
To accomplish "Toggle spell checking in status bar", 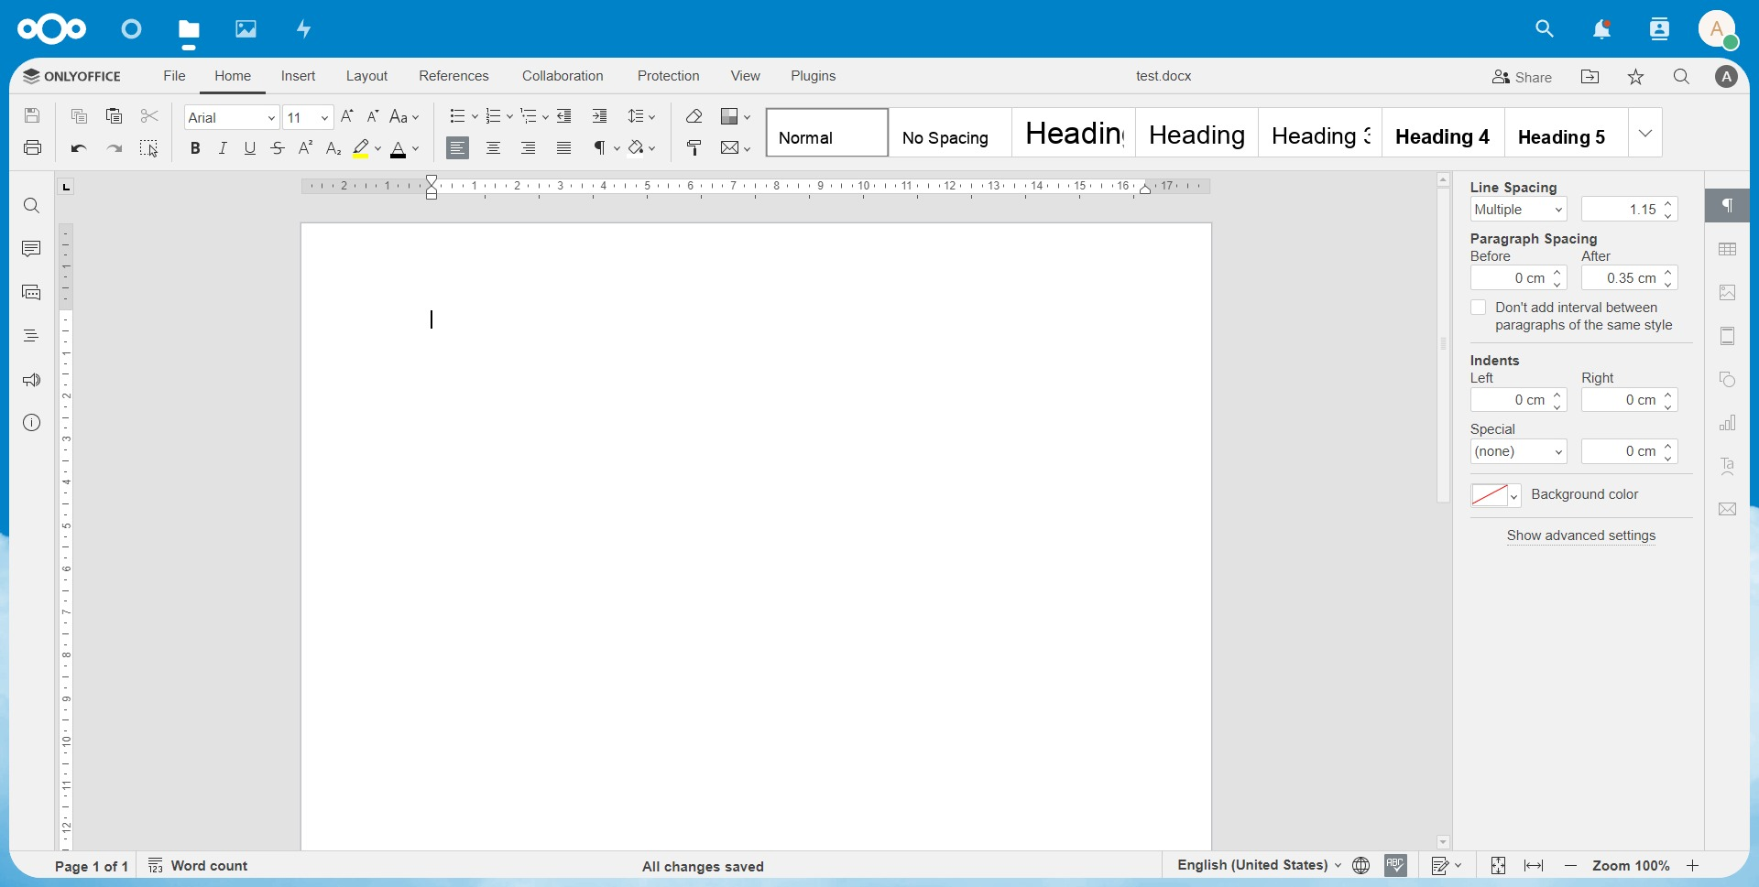I will tap(1396, 866).
